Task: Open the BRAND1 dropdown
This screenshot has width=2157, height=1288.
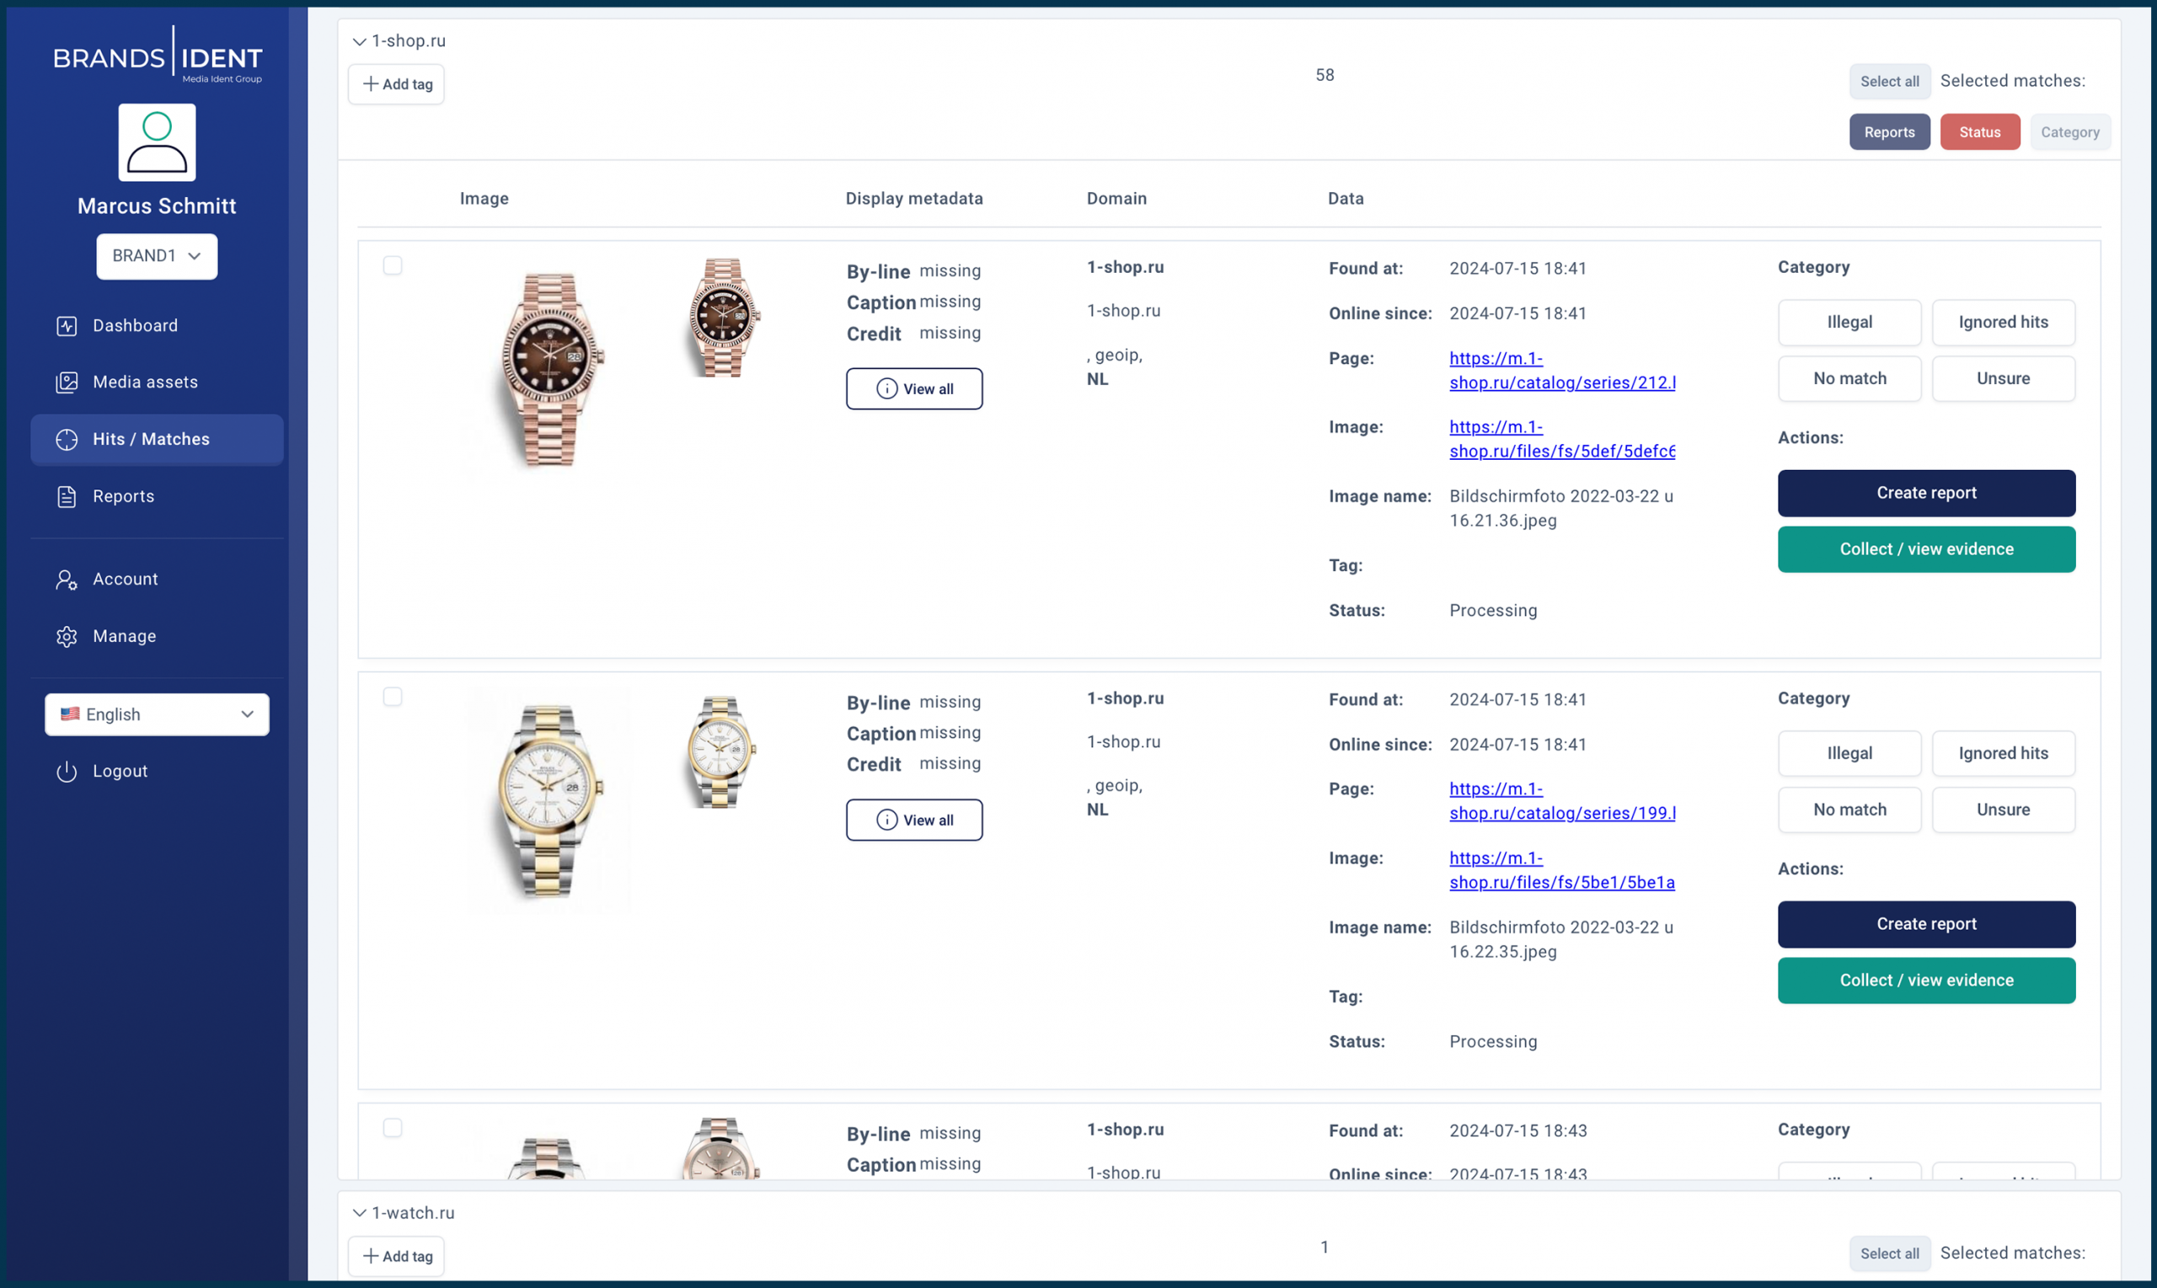Action: (156, 256)
